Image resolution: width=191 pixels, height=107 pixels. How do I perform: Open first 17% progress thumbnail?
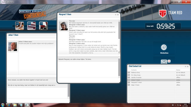click(x=19, y=26)
